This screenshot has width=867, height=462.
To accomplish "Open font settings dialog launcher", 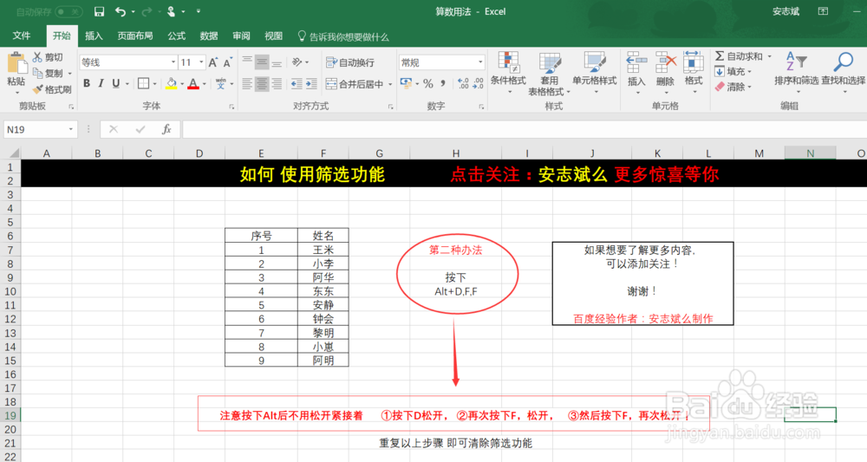I will [x=231, y=107].
